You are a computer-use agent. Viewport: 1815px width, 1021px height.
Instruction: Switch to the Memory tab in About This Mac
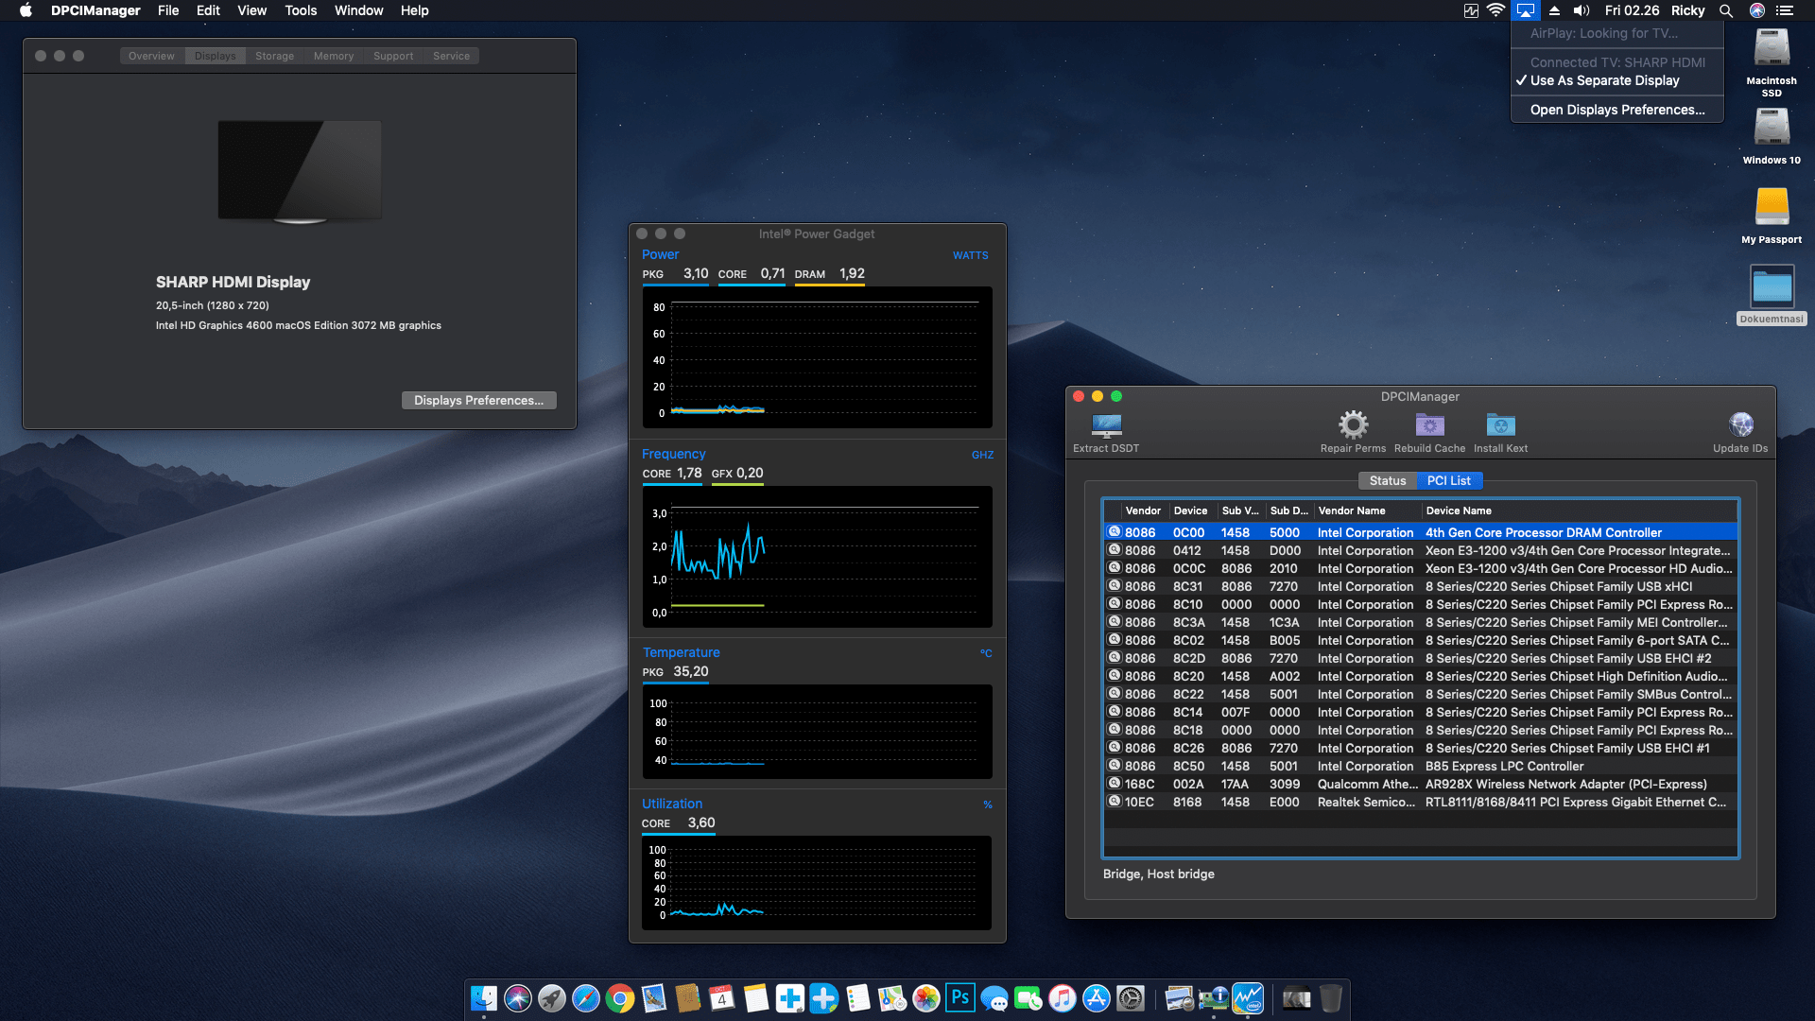point(334,56)
